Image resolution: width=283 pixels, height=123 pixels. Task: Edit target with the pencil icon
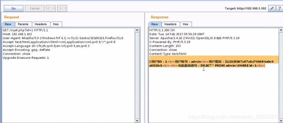272,8
